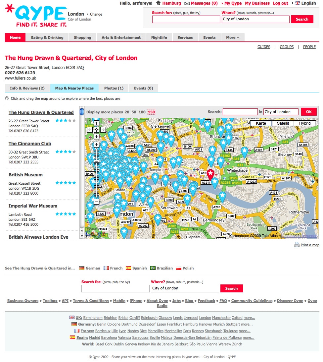Click the French flag icon
323x362 pixels.
(x=106, y=268)
